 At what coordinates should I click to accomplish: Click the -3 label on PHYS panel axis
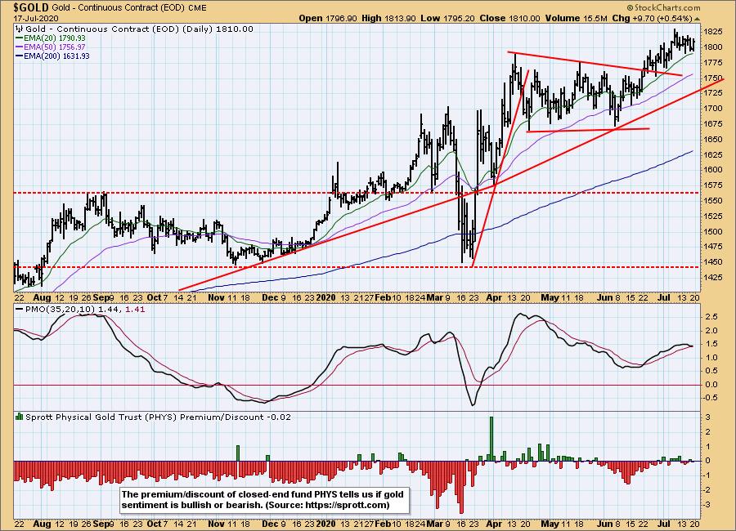pyautogui.click(x=707, y=505)
